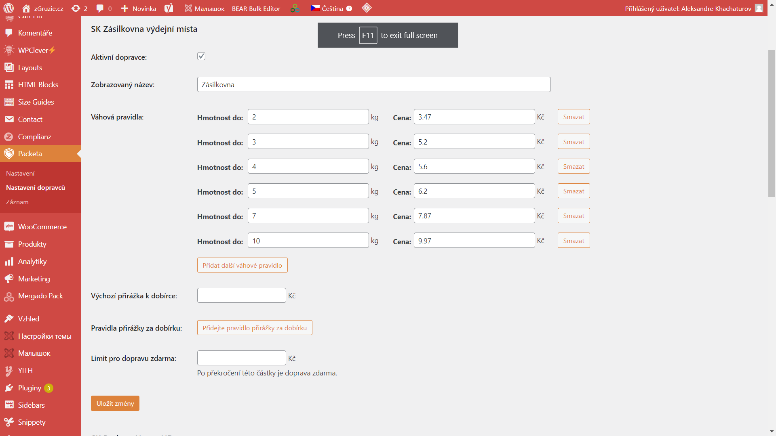Image resolution: width=776 pixels, height=436 pixels.
Task: Click the Mergado icon in admin bar
Action: click(x=295, y=8)
